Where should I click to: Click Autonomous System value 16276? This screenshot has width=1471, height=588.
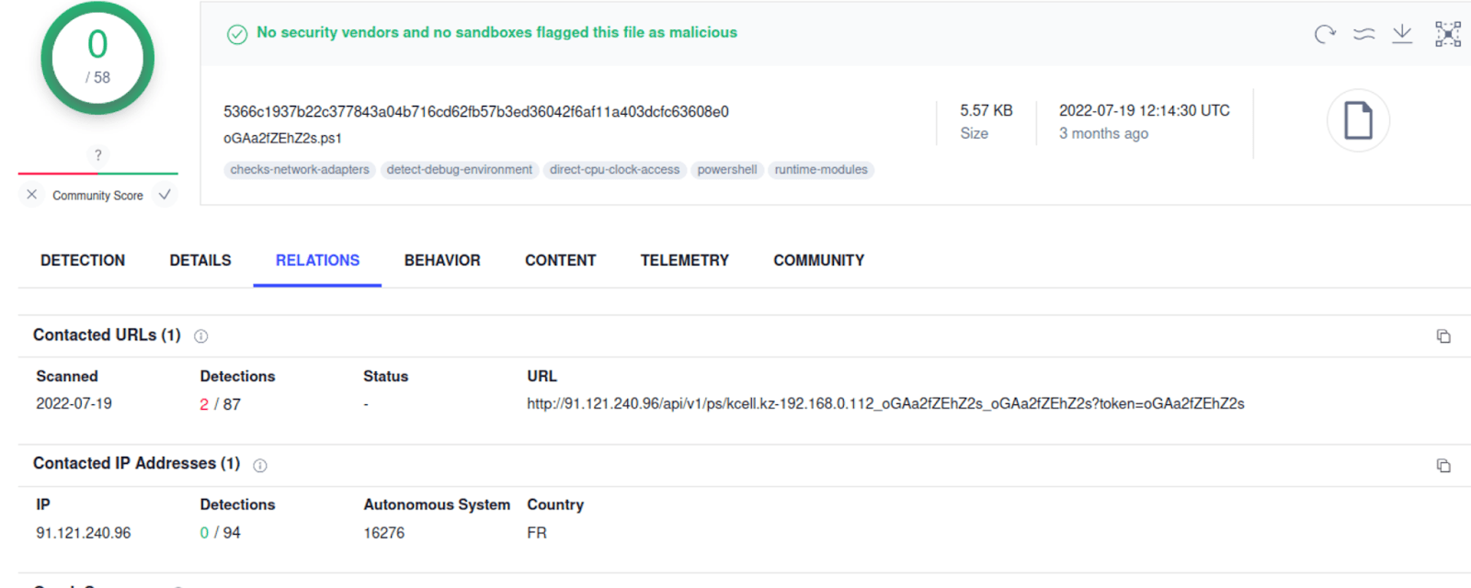(384, 533)
